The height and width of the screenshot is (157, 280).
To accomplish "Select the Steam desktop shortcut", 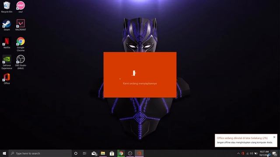I will pyautogui.click(x=7, y=25).
